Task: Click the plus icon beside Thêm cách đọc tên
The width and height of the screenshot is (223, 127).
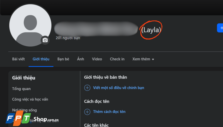Action: point(87,112)
